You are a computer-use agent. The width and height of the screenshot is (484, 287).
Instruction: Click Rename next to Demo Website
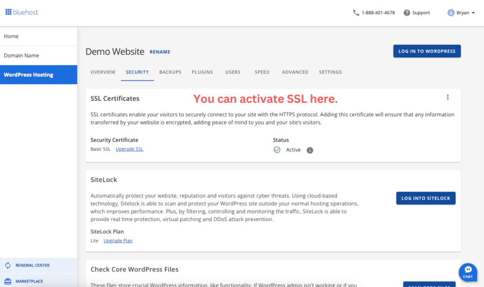(160, 52)
